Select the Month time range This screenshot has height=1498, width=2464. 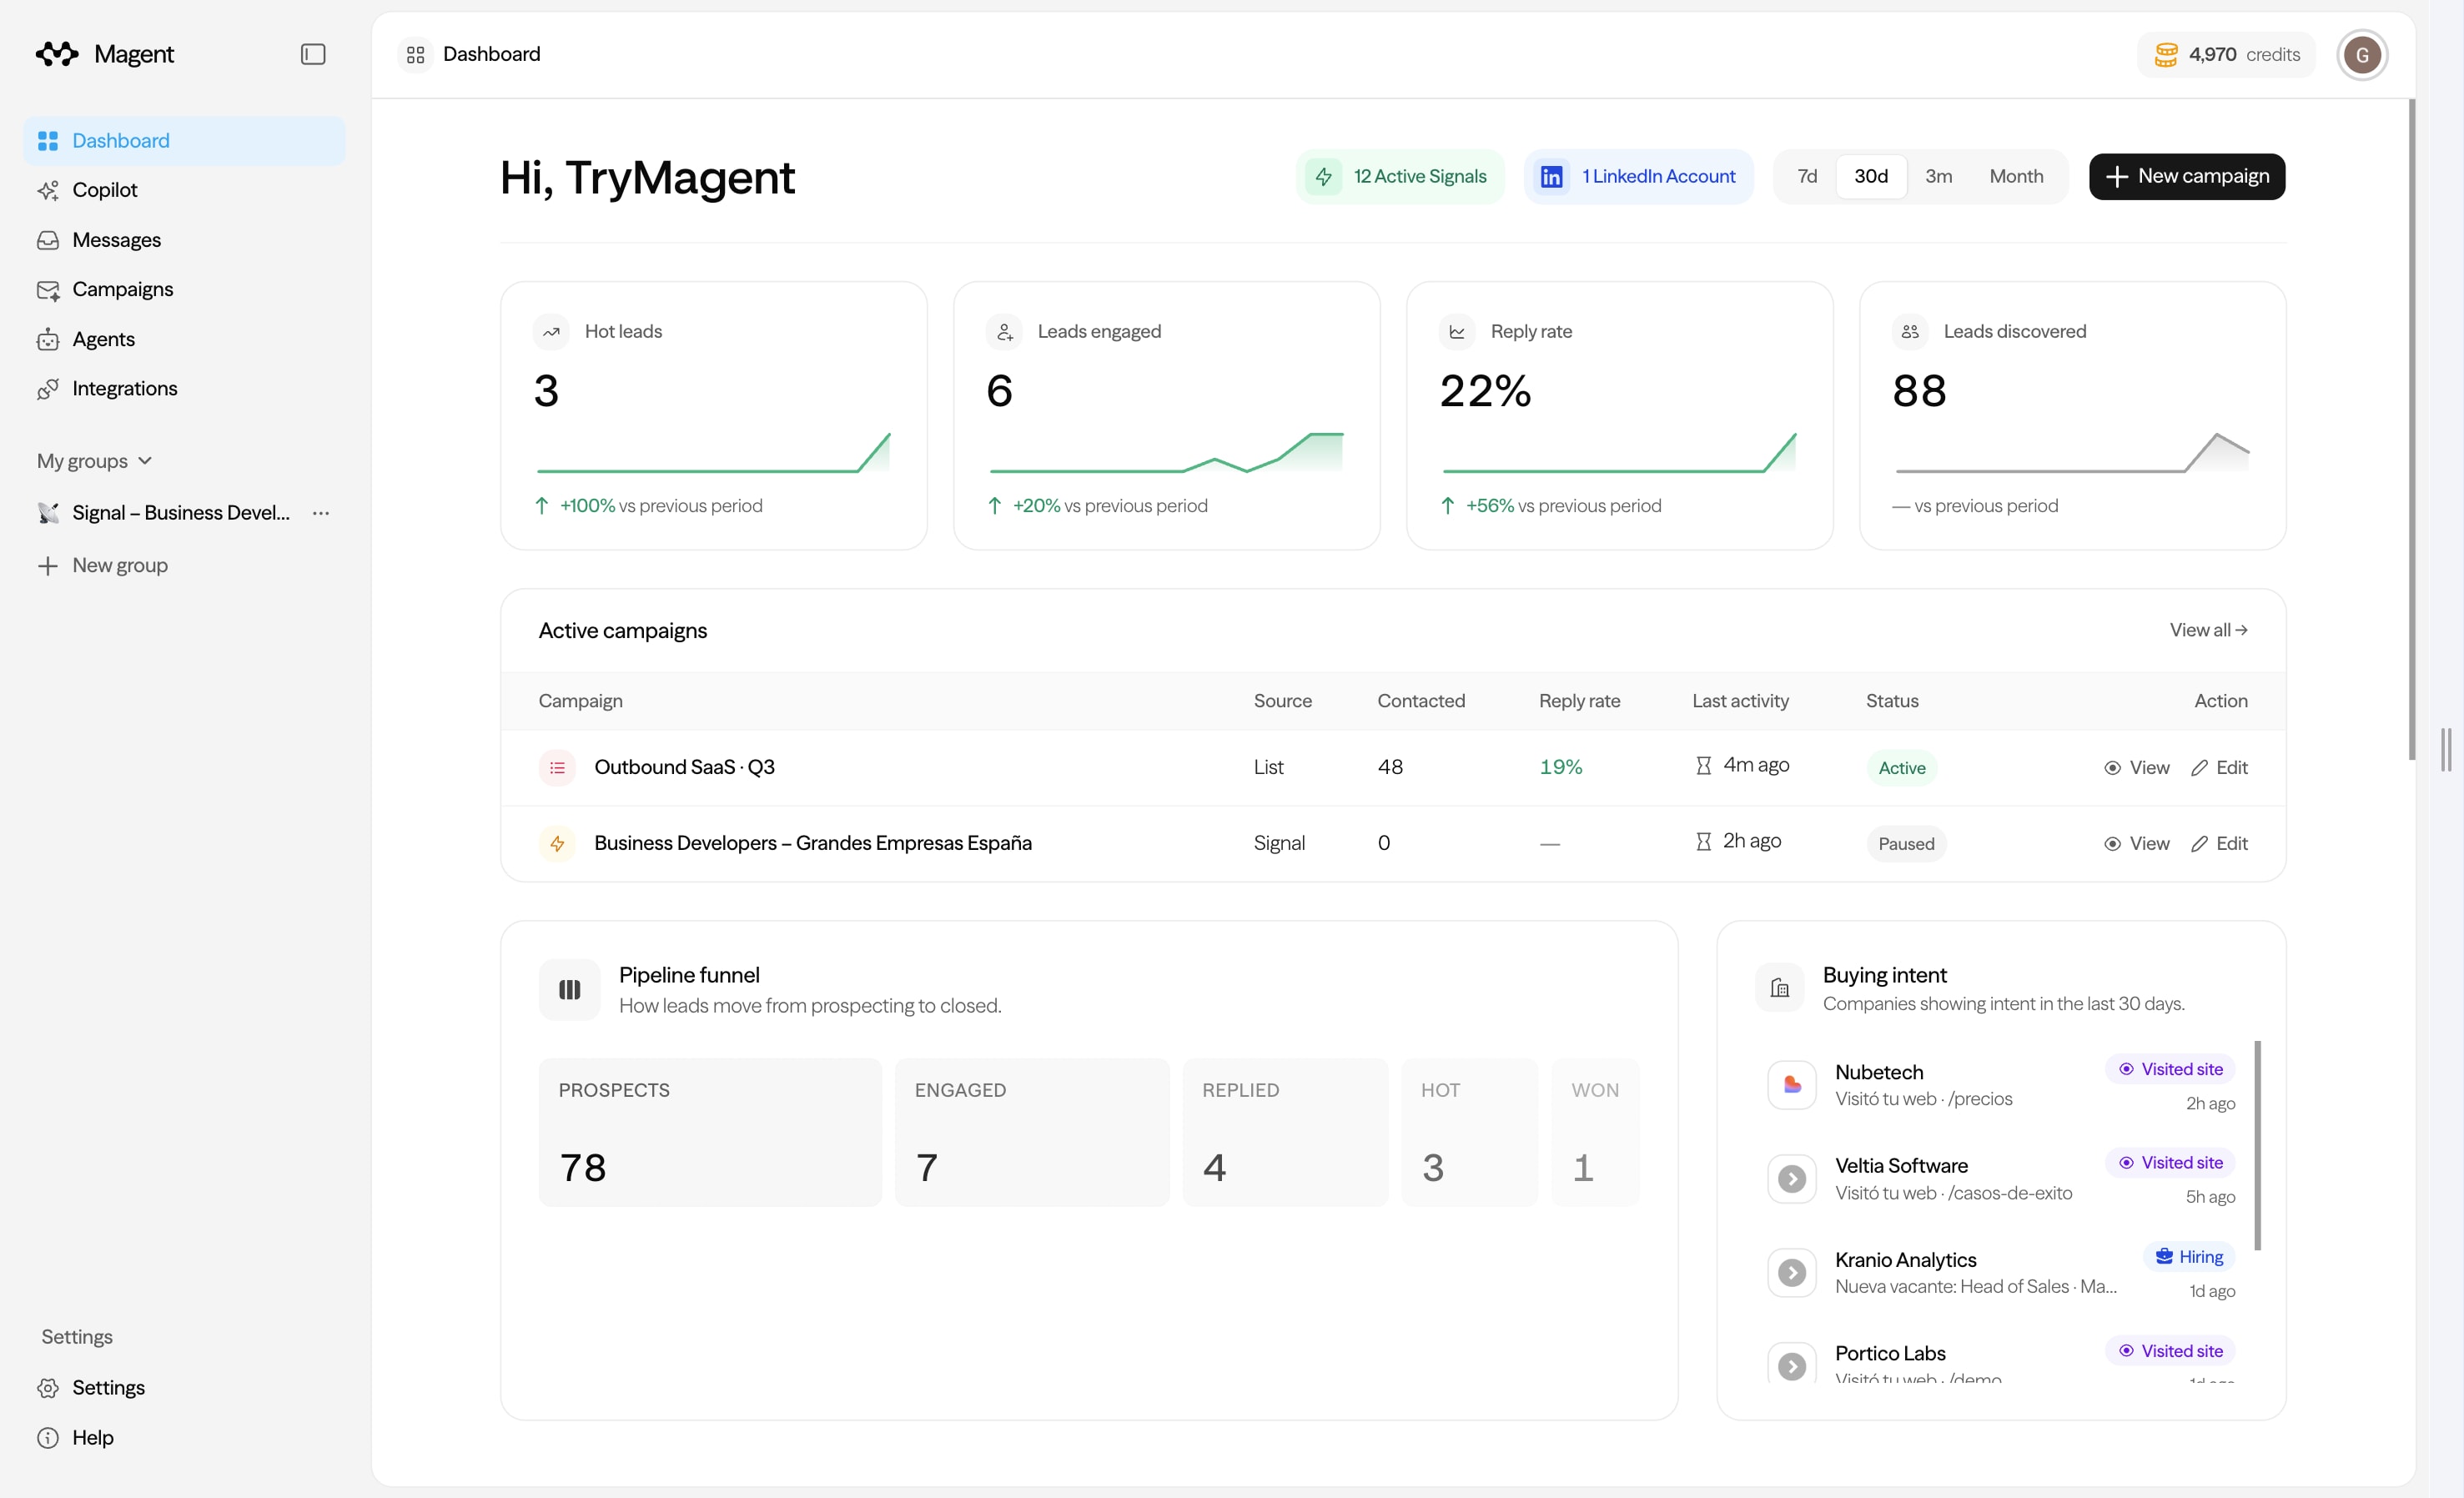[2016, 177]
